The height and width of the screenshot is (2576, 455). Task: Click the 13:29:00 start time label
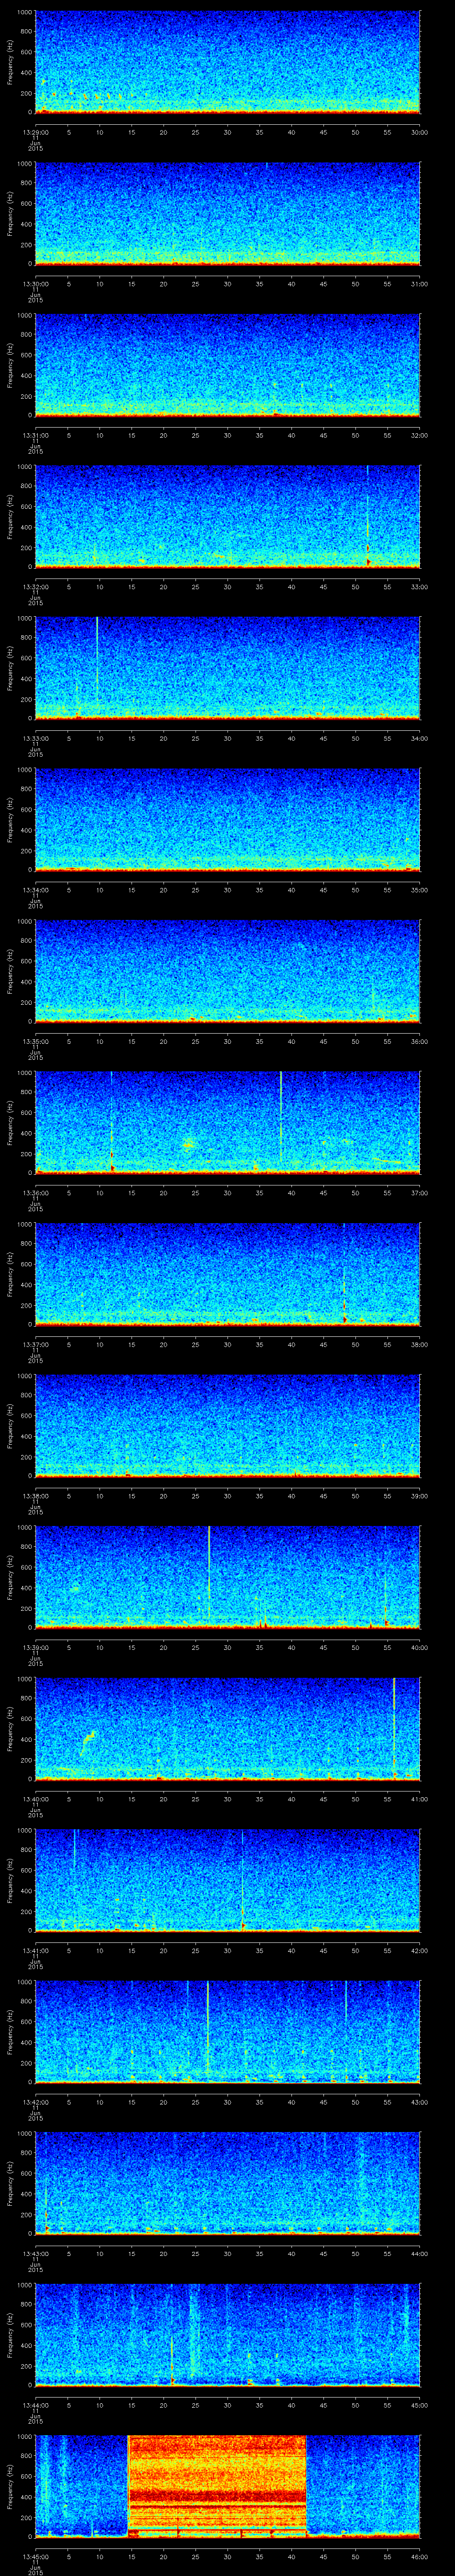(x=35, y=132)
